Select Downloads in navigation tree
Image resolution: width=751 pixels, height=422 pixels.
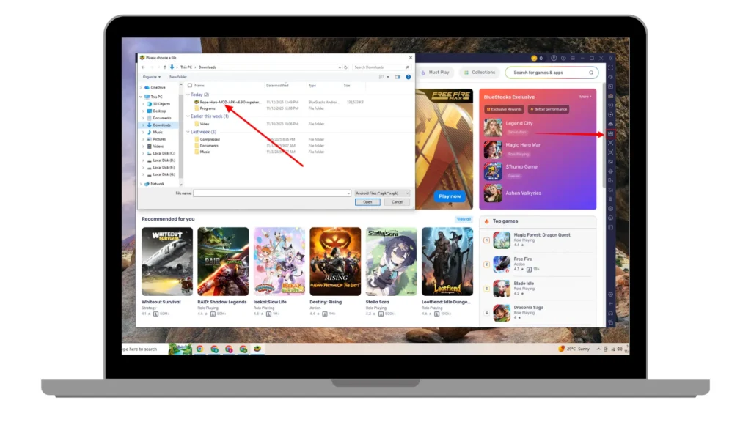coord(161,125)
